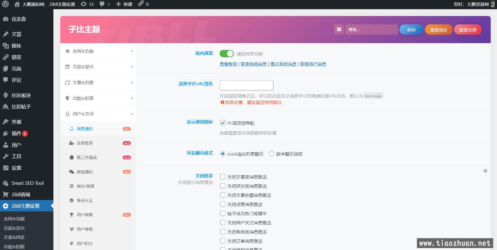Click the ban icon of 禁封/举报
Screen dimensions: 497x250
pos(71,186)
